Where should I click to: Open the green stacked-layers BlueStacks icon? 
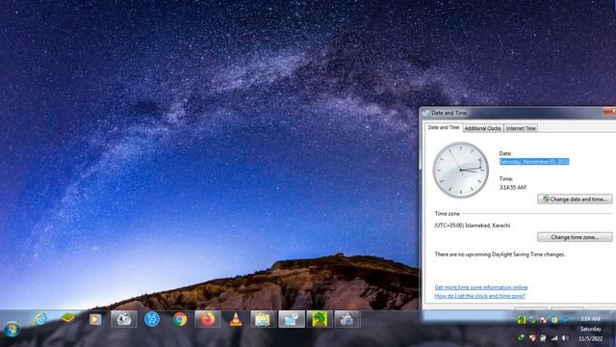[68, 318]
